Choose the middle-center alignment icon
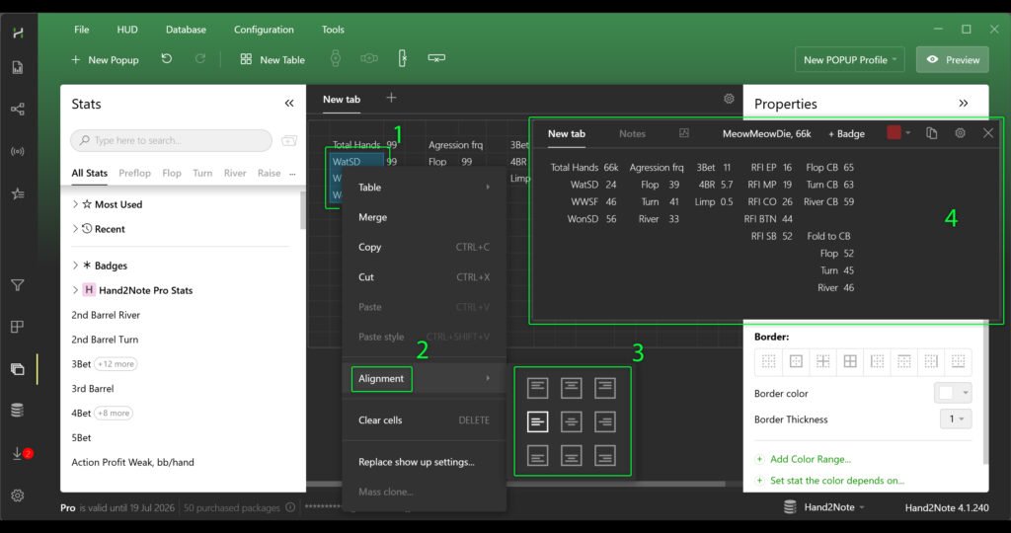Viewport: 1011px width, 533px height. 571,422
